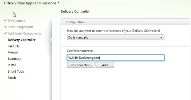
Task: Open the Smart Tools step
Action: (16, 72)
